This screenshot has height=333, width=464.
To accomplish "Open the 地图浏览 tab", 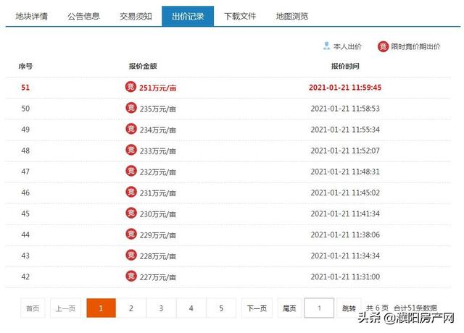I will (x=292, y=16).
